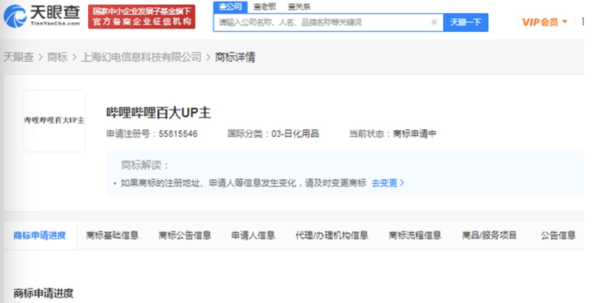Select the 查公司 search tab
598x303 pixels.
(231, 7)
